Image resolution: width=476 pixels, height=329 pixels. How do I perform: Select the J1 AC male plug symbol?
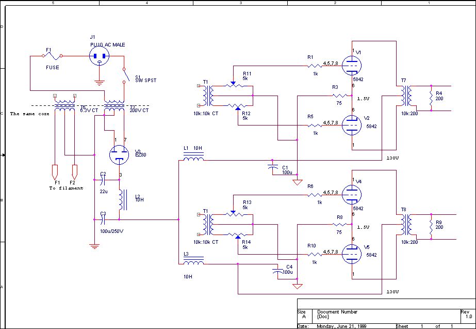99,57
